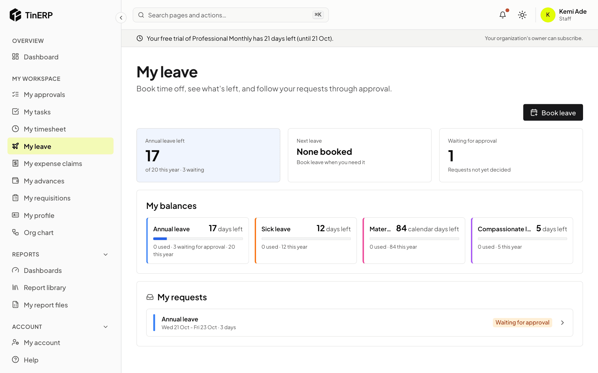The height and width of the screenshot is (373, 598).
Task: Click the Annual leave balance progress bar
Action: pos(198,239)
